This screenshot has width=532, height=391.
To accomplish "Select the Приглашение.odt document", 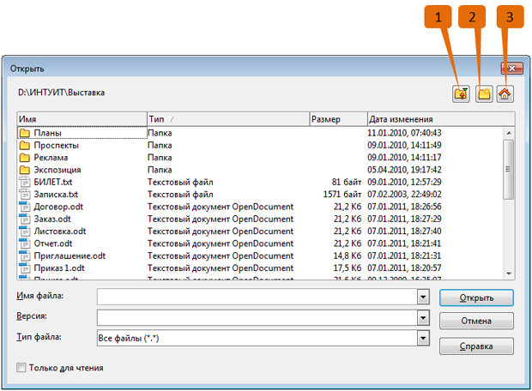I will [x=69, y=256].
